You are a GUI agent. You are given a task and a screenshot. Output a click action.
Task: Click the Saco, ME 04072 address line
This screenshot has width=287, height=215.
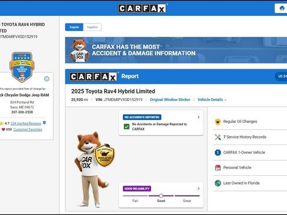tap(22, 107)
